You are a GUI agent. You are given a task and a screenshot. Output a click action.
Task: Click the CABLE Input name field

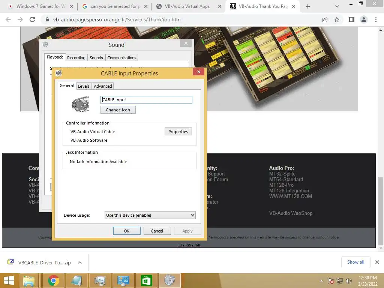click(146, 100)
